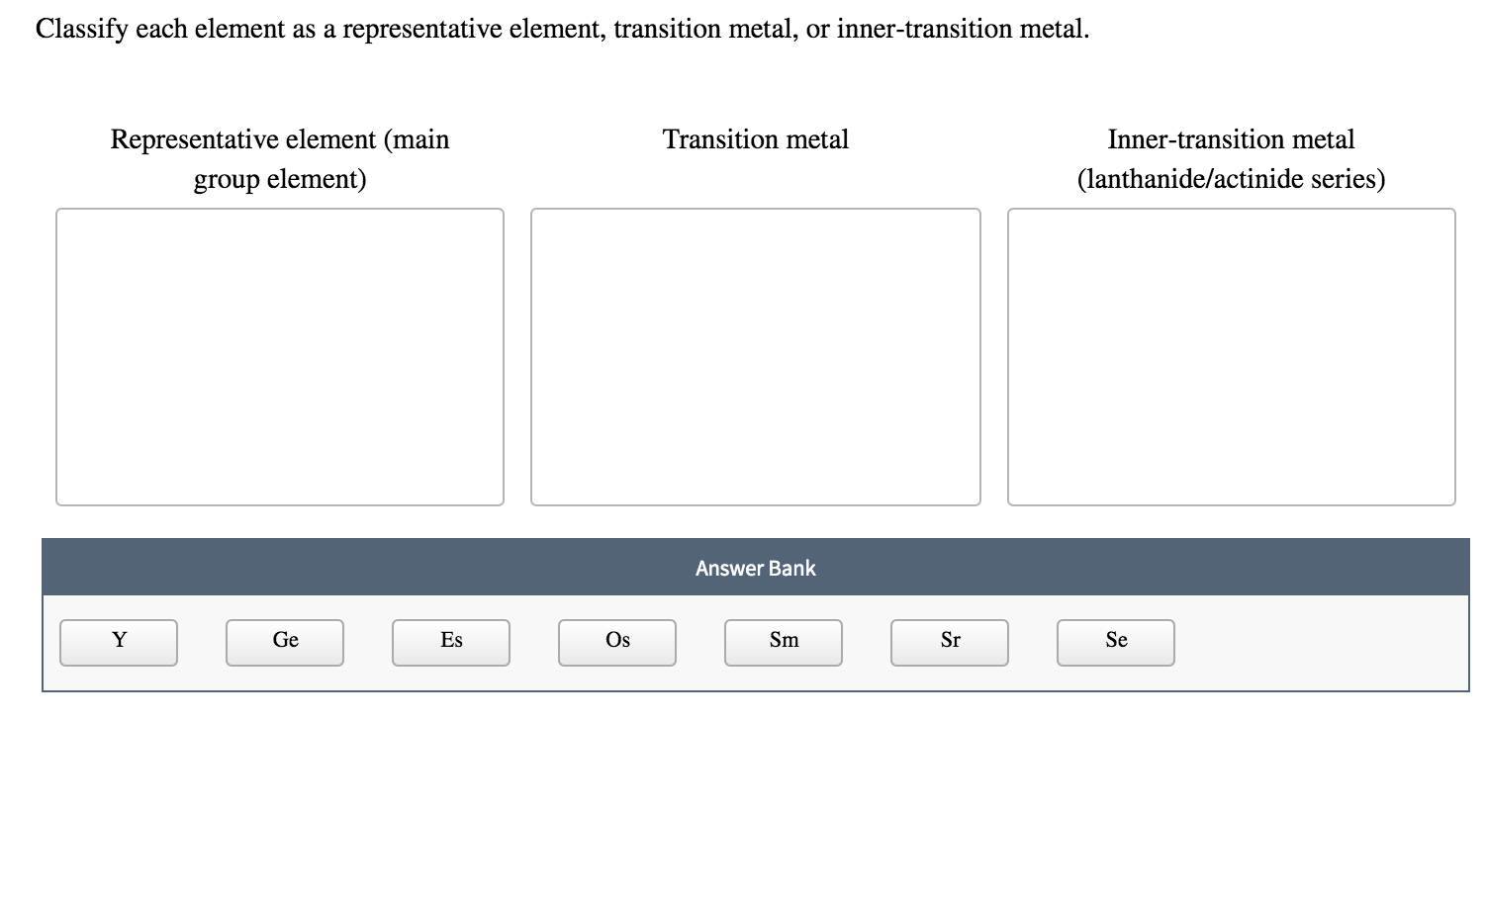The height and width of the screenshot is (902, 1486).
Task: Click between the Sr and Se tokens
Action: [1032, 641]
